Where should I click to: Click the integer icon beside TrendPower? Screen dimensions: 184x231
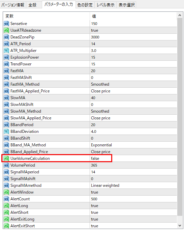click(x=6, y=64)
